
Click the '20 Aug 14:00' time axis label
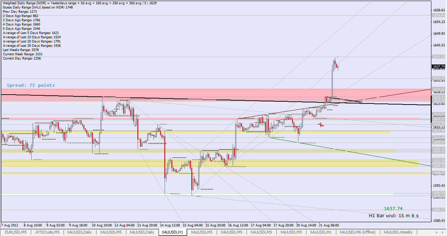(x=306, y=225)
